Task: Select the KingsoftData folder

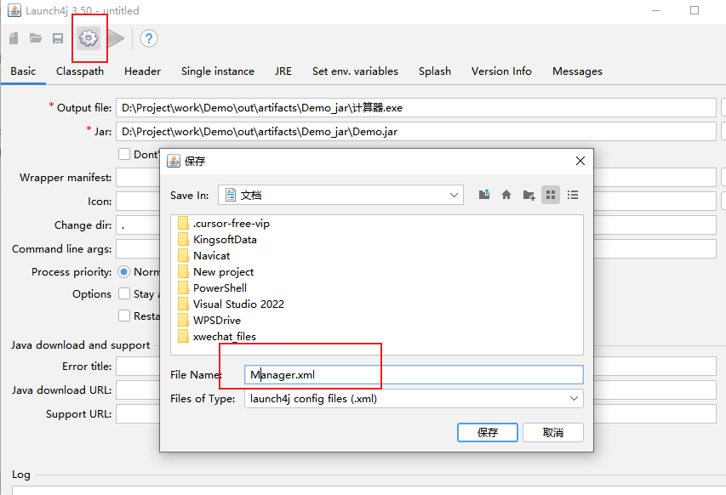Action: pos(217,240)
